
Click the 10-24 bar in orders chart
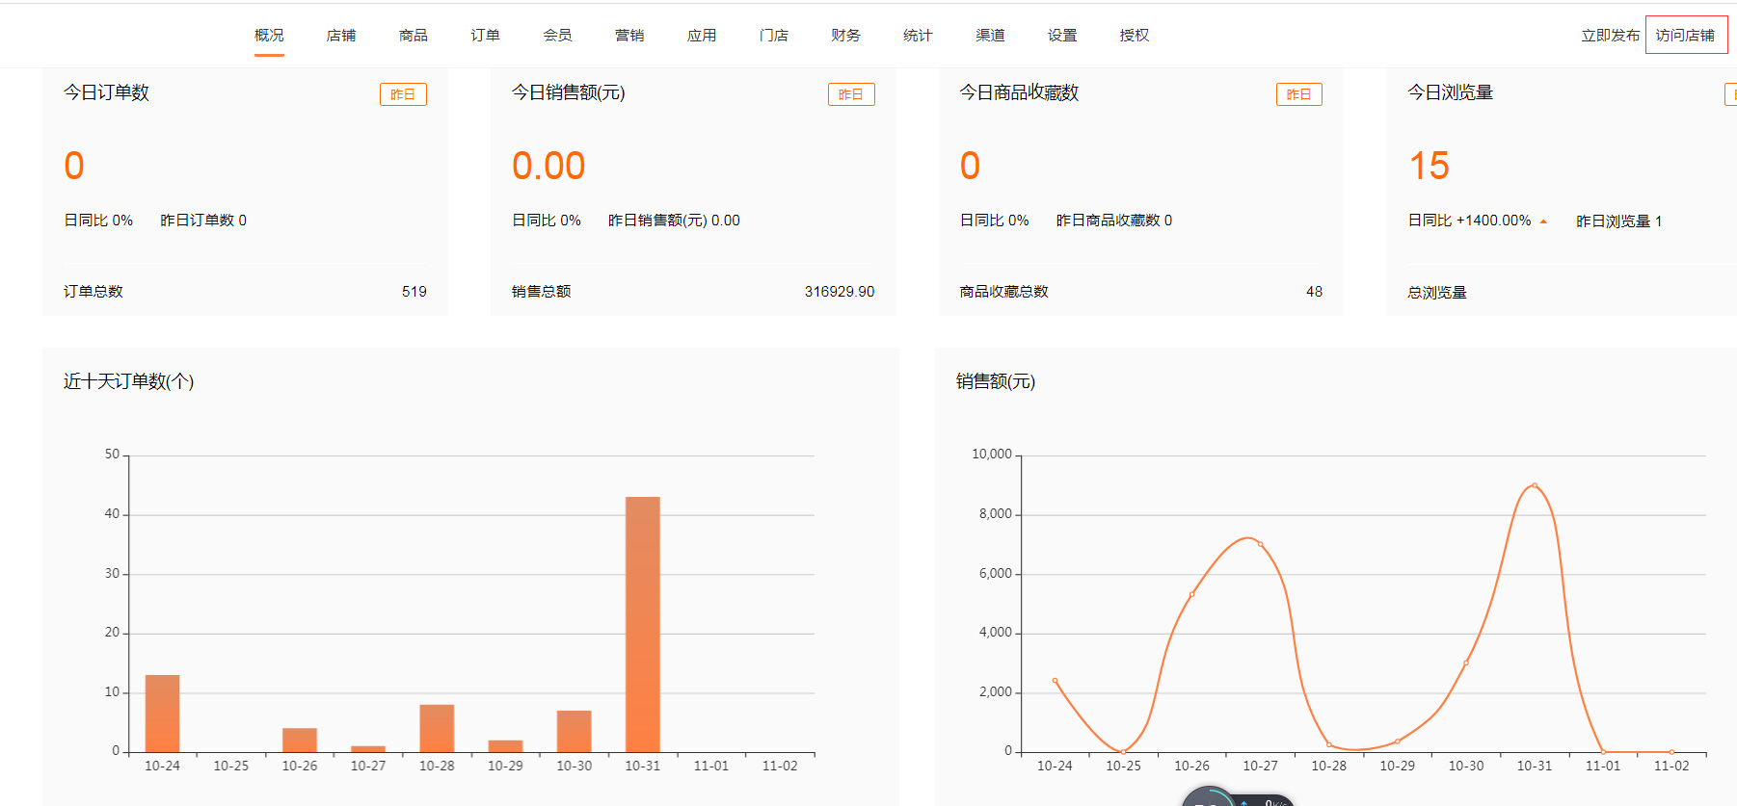pos(162,714)
